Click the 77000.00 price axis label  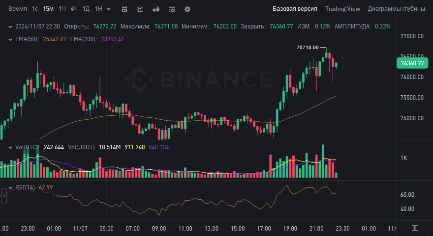click(x=412, y=36)
